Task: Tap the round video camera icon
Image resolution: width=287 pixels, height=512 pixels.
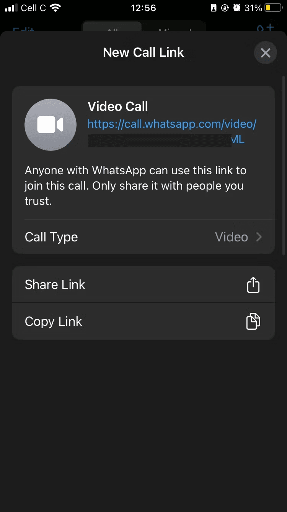Action: click(49, 126)
